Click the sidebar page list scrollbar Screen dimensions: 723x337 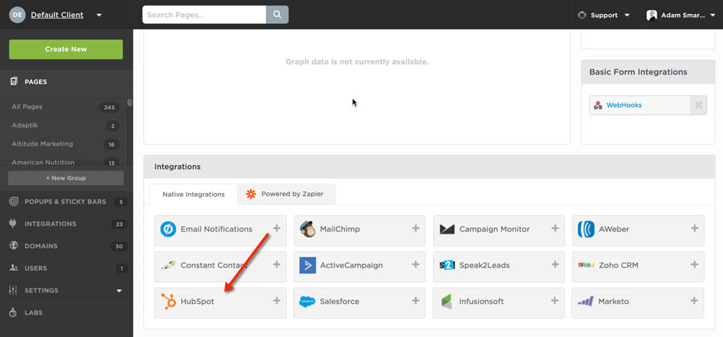click(130, 102)
